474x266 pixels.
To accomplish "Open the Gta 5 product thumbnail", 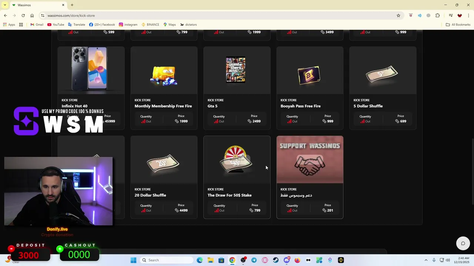I will pos(236,70).
